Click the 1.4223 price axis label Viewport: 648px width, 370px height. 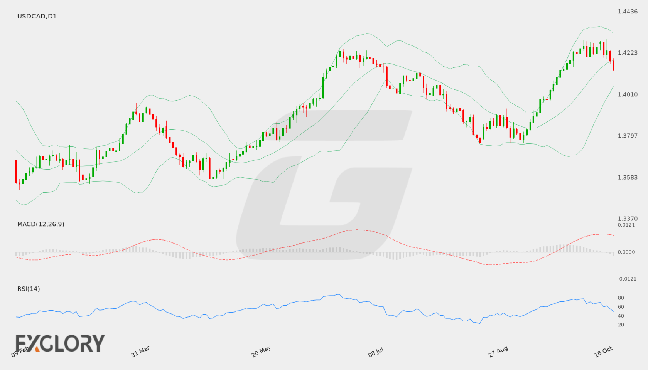[x=628, y=53]
